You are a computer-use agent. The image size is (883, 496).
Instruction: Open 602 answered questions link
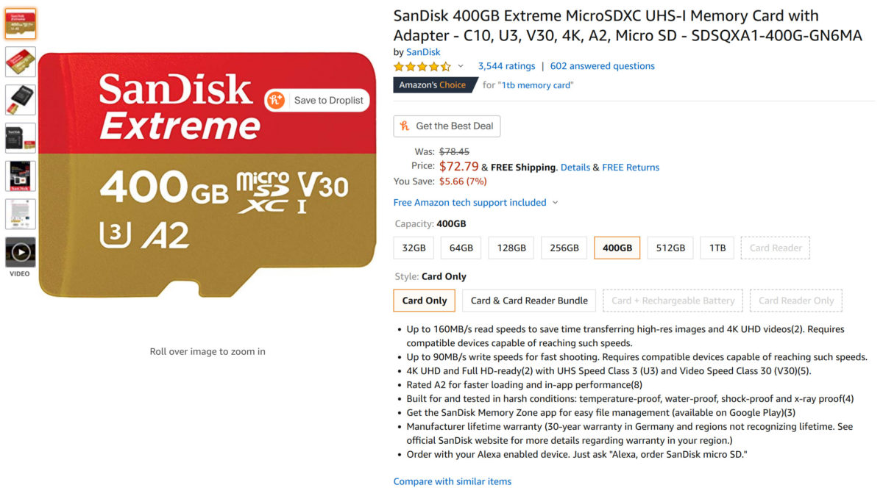[x=602, y=66]
